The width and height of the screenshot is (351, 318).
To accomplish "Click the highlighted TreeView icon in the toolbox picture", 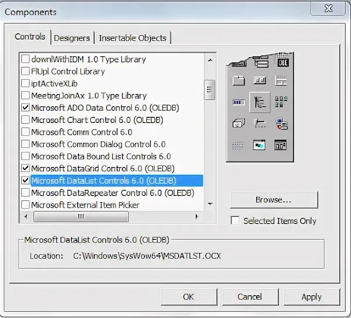I will (260, 102).
